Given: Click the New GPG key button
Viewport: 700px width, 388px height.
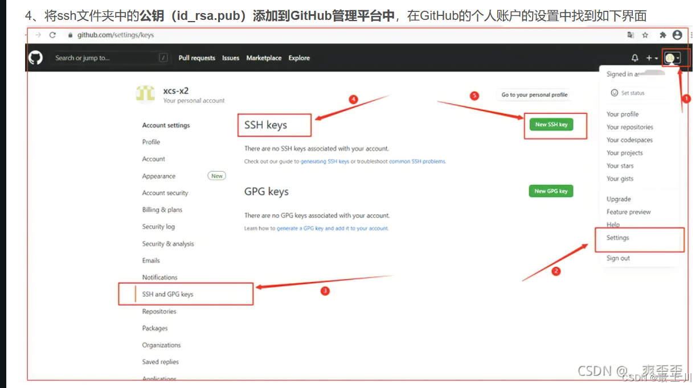Looking at the screenshot, I should click(x=551, y=191).
